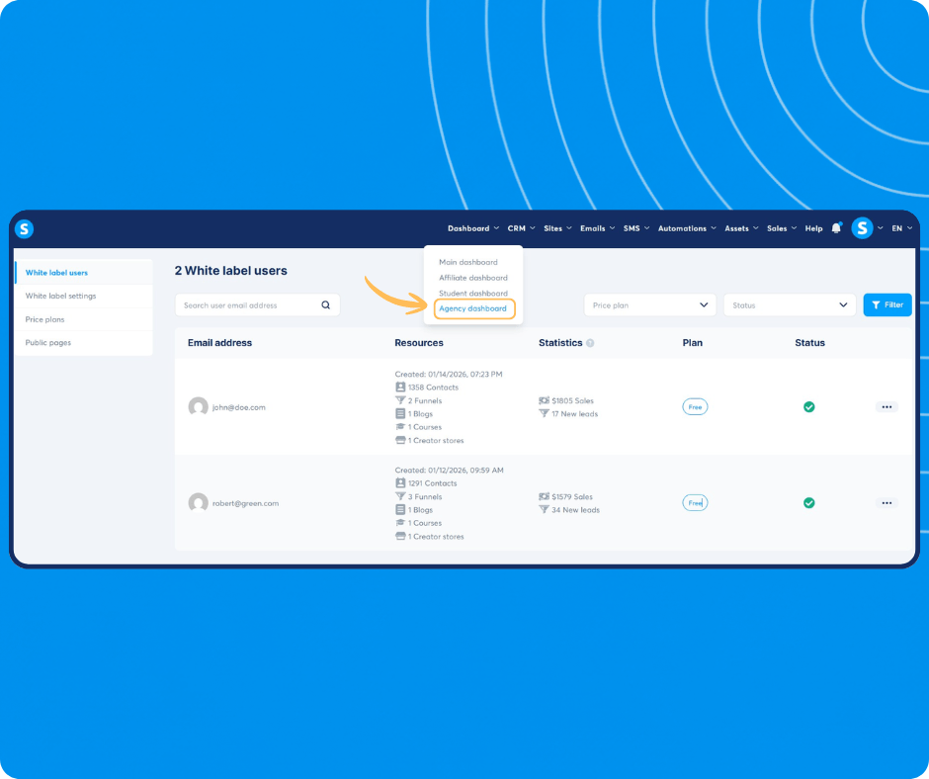The height and width of the screenshot is (779, 929).
Task: Click green status check for robert@green.com
Action: click(x=808, y=503)
